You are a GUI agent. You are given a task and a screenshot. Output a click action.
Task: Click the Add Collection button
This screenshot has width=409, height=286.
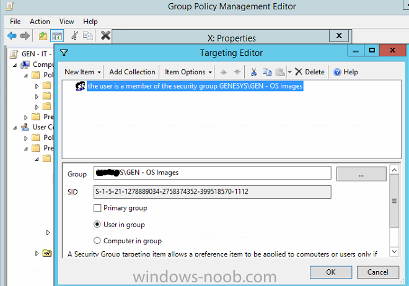pyautogui.click(x=132, y=72)
